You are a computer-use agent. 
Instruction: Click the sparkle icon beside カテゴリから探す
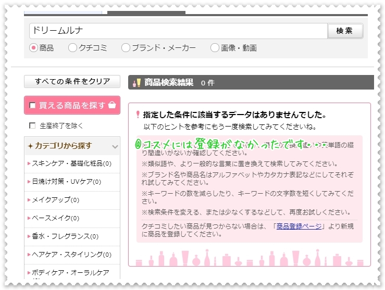(30, 146)
